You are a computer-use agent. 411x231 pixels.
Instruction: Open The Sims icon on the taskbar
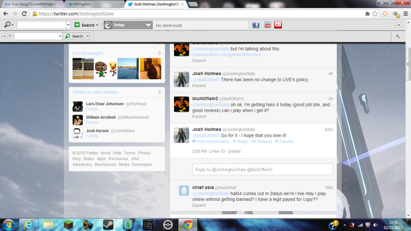click(x=128, y=225)
